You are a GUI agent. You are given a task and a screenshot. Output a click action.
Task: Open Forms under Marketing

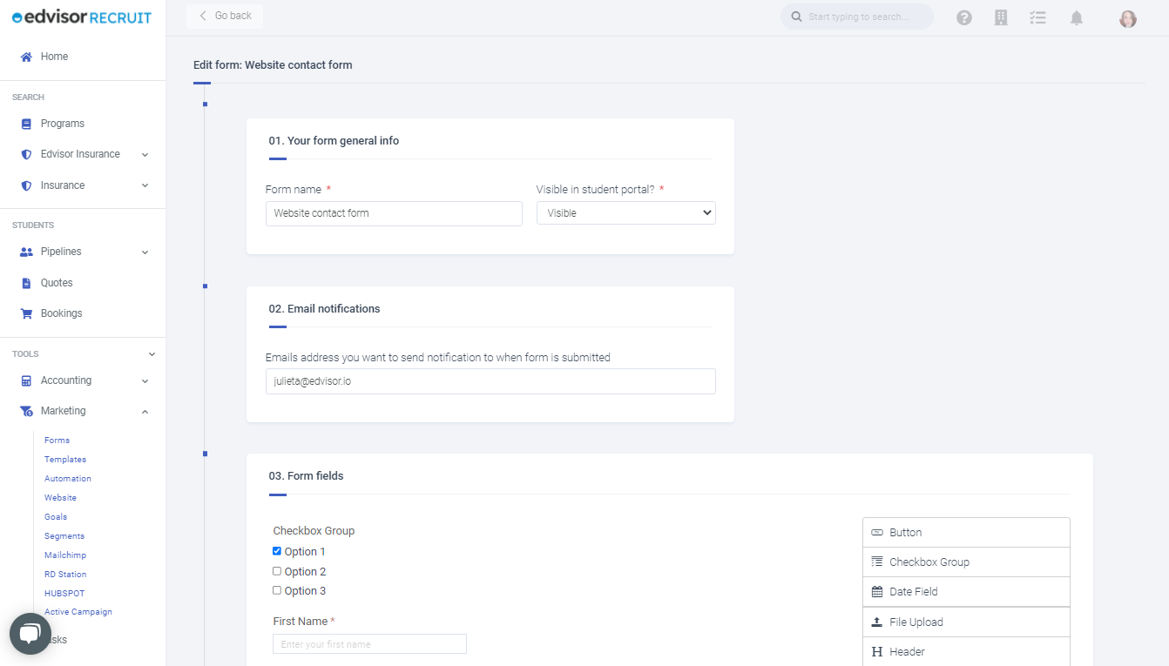coord(57,441)
